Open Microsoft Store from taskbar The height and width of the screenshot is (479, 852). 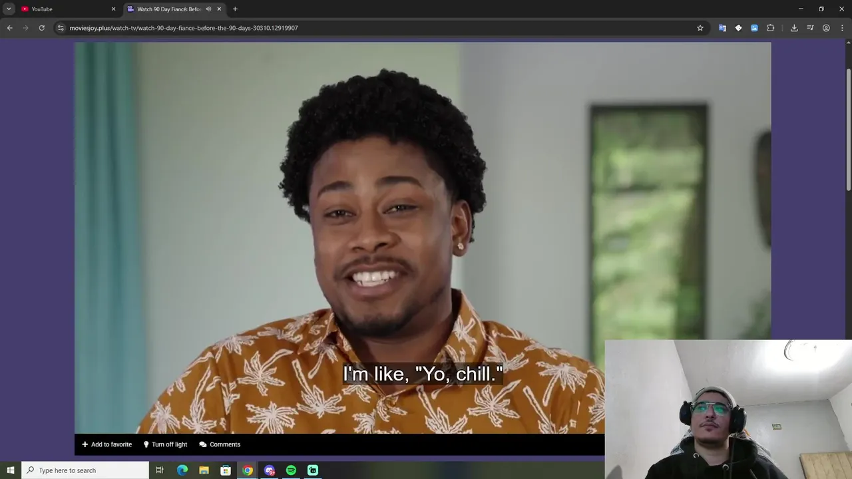(x=226, y=470)
